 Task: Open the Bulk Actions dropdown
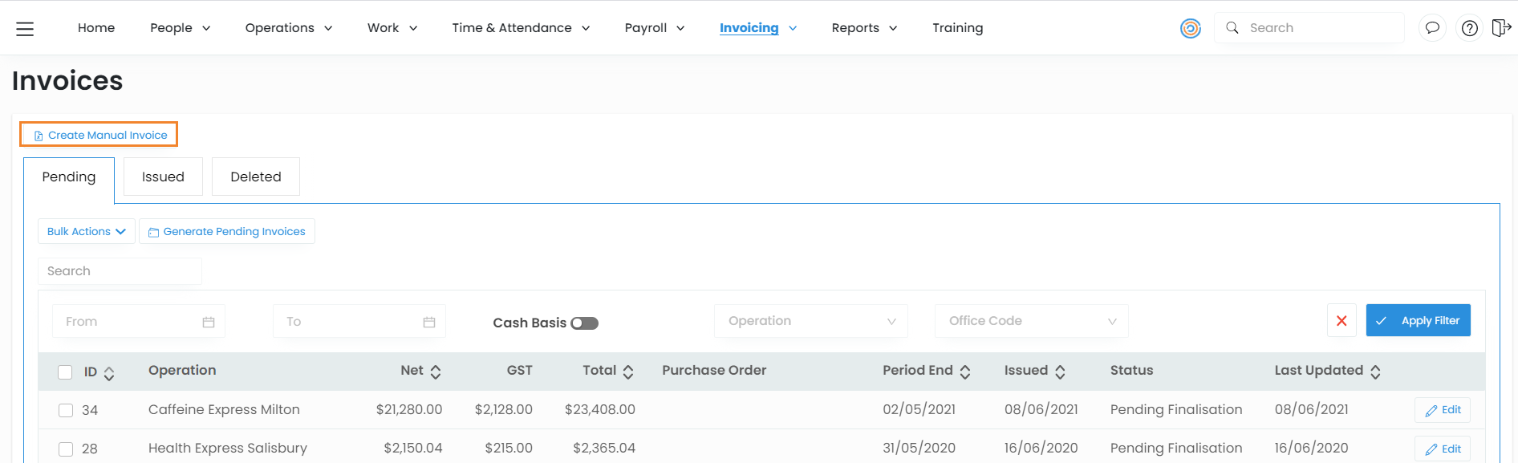pyautogui.click(x=86, y=231)
